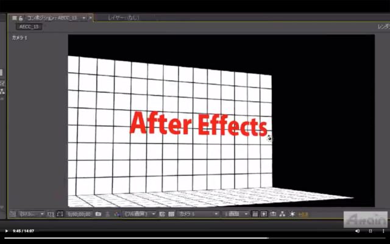Click the panel icon left of lock

point(15,18)
